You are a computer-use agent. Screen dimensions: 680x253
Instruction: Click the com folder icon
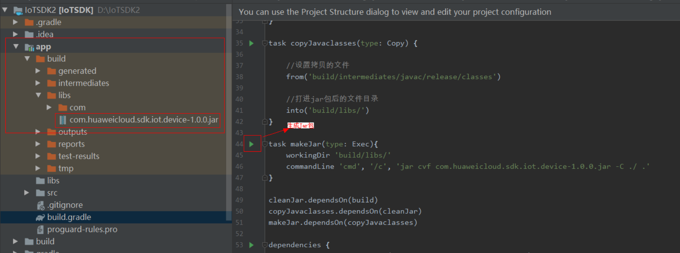pyautogui.click(x=63, y=107)
